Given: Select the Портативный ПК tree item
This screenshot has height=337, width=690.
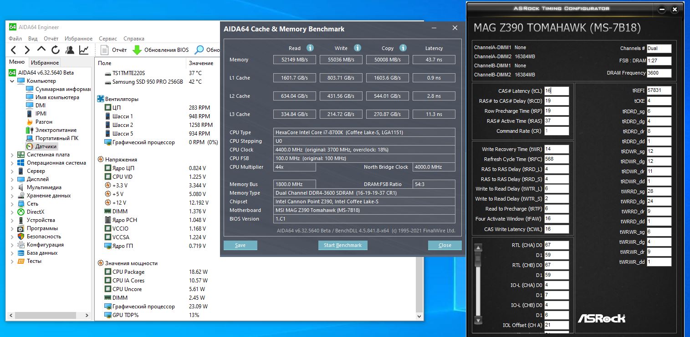Looking at the screenshot, I should tap(52, 138).
